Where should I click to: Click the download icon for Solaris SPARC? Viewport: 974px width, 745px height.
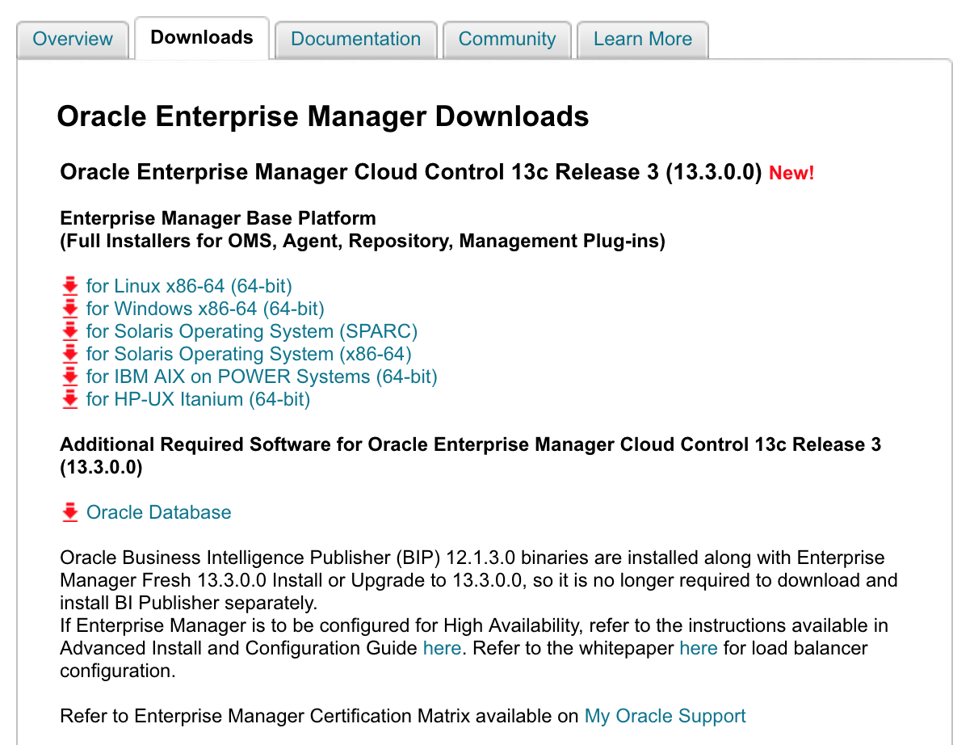pyautogui.click(x=70, y=330)
